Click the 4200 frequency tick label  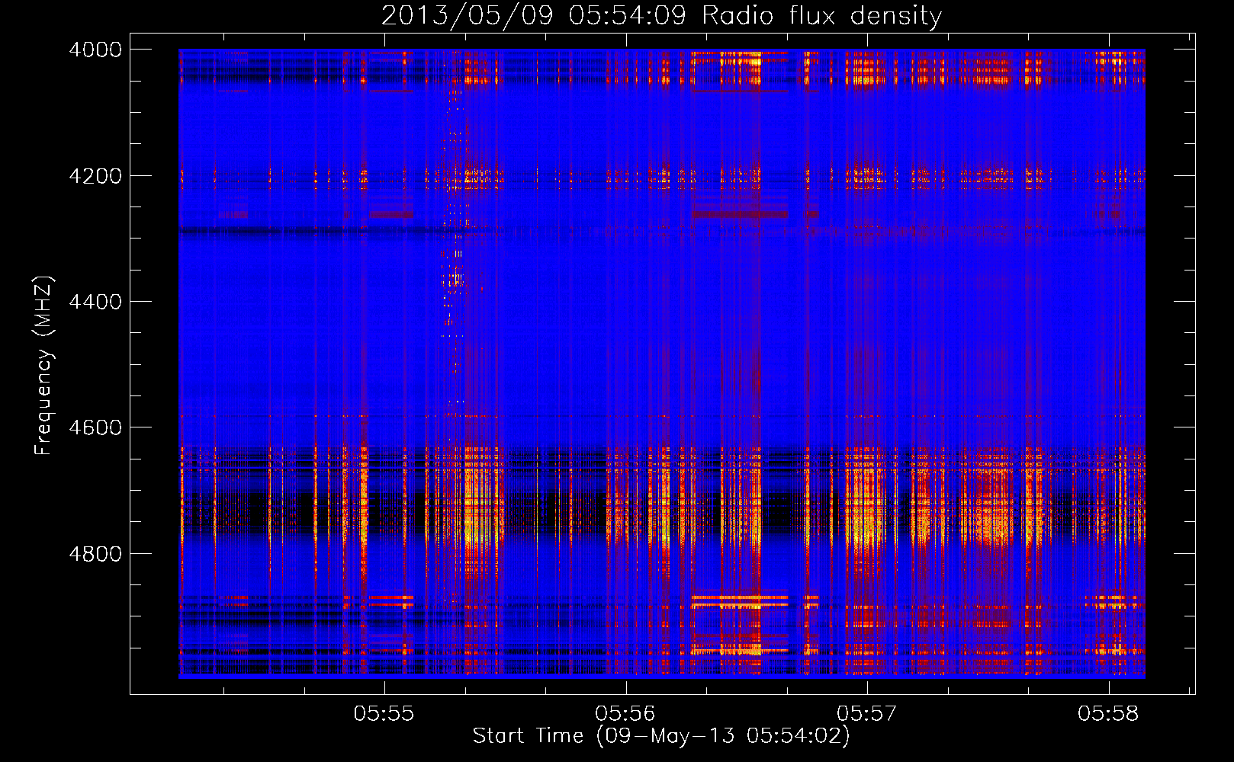coord(95,176)
